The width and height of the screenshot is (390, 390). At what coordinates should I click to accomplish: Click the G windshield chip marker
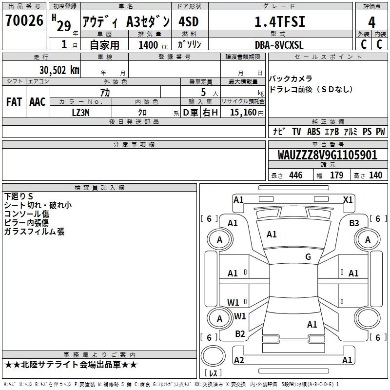coord(308,257)
